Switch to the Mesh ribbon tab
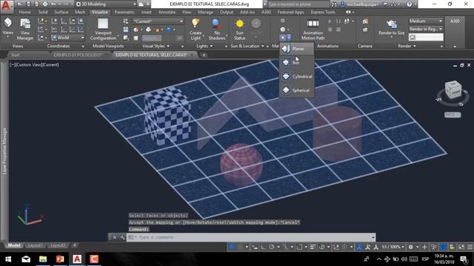 coord(80,12)
